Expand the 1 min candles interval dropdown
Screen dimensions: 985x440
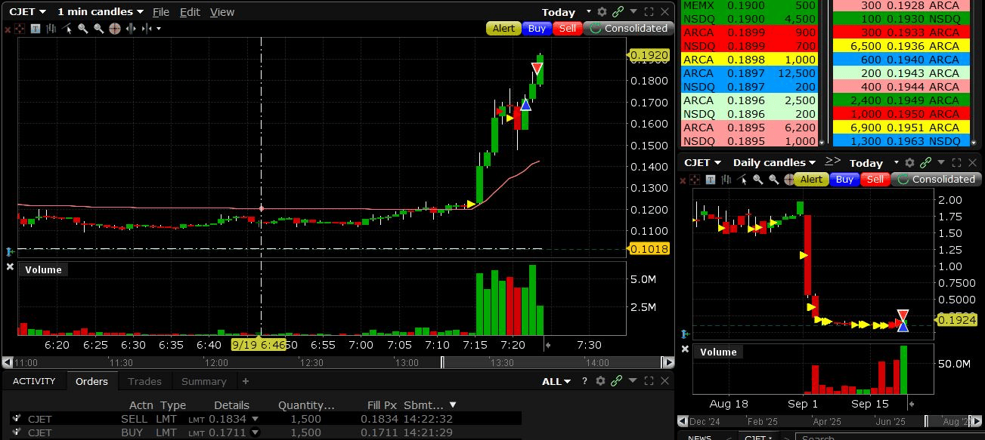click(100, 12)
